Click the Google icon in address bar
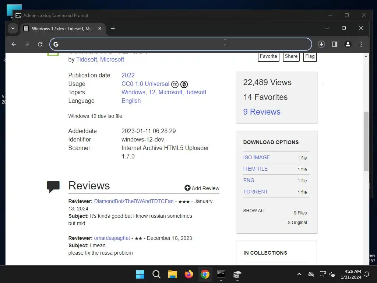Viewport: 377px width, 283px height. click(x=56, y=44)
